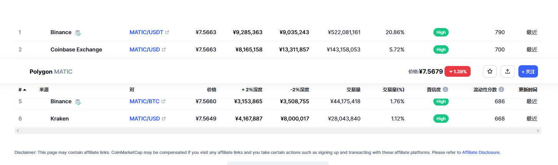
Task: Click Kraken's High confidence badge
Action: click(x=441, y=119)
